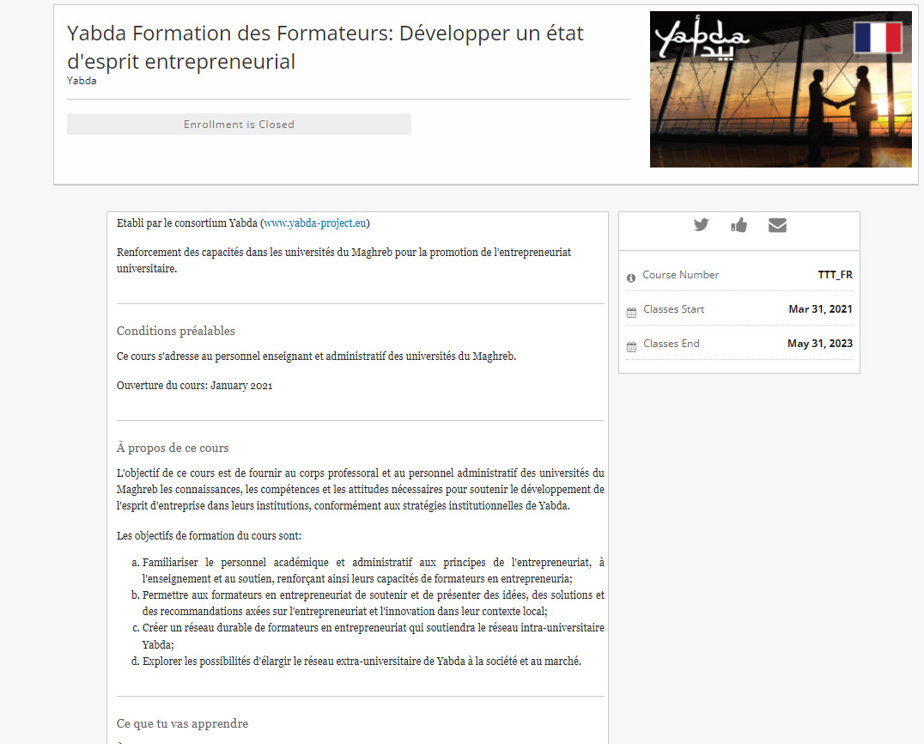Click the À propos de ce cours heading
The width and height of the screenshot is (924, 744).
[173, 448]
